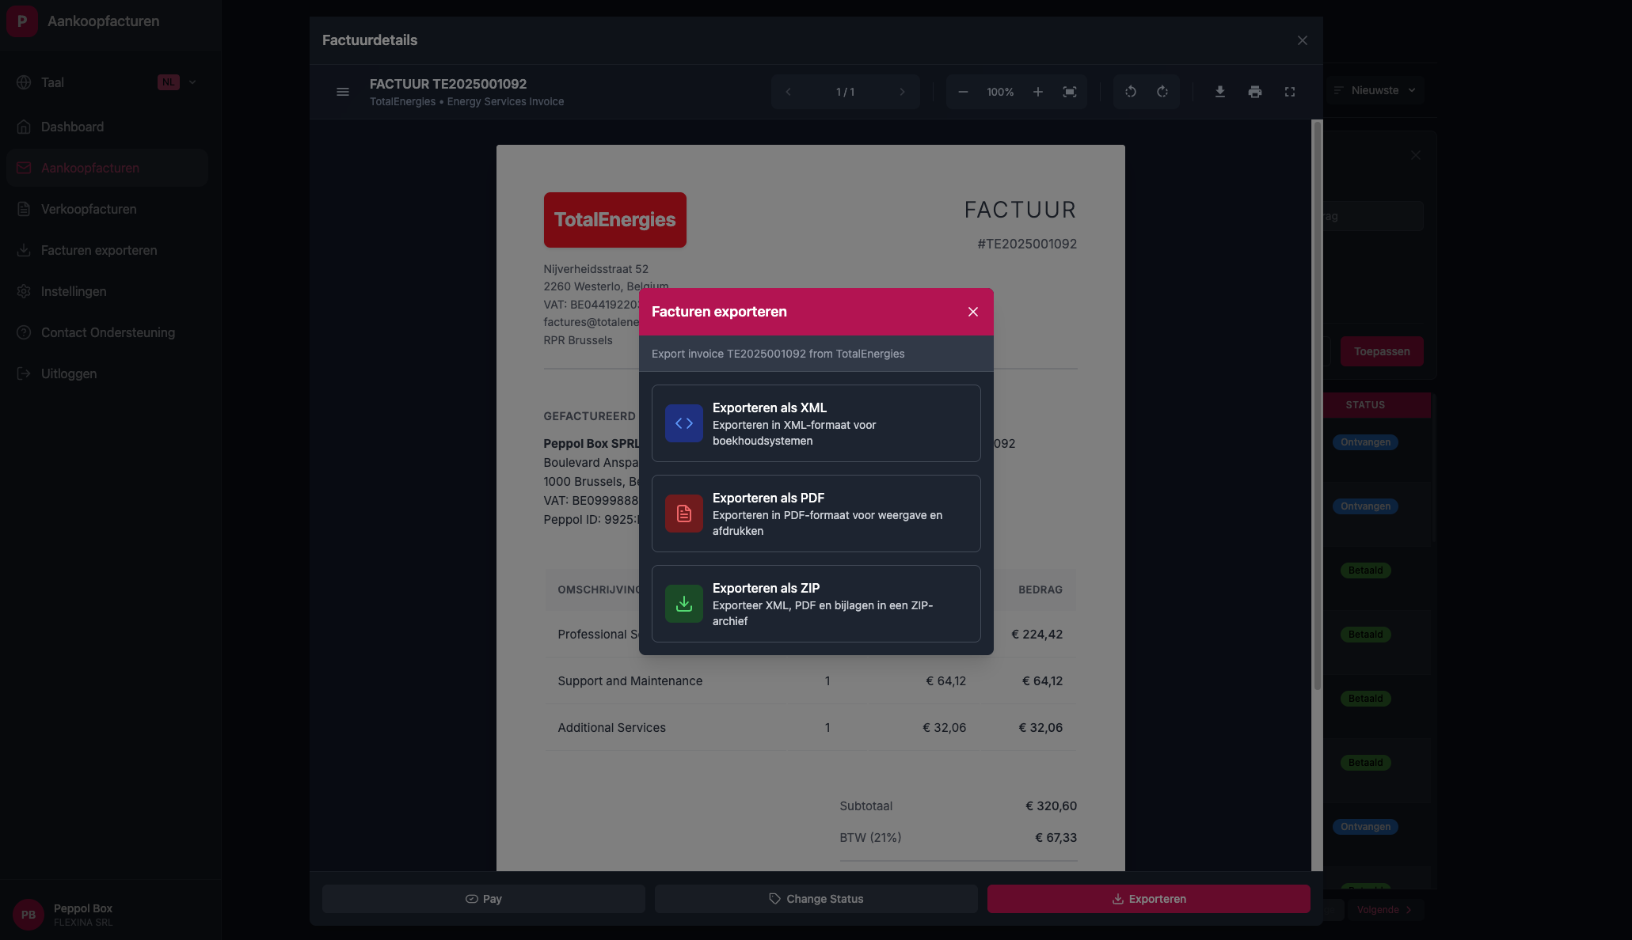
Task: Click the Dashboard home icon
Action: tap(24, 127)
